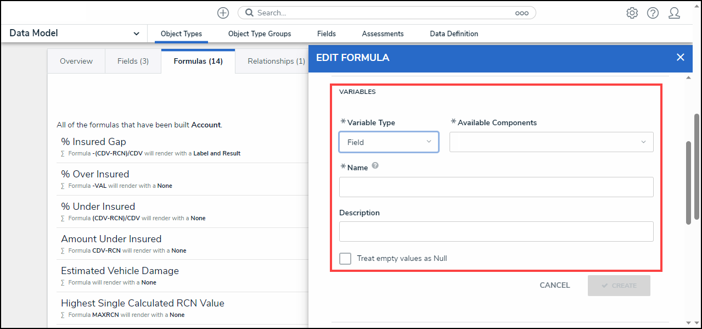Viewport: 702px width, 329px height.
Task: Click into the Description input field
Action: tap(496, 232)
